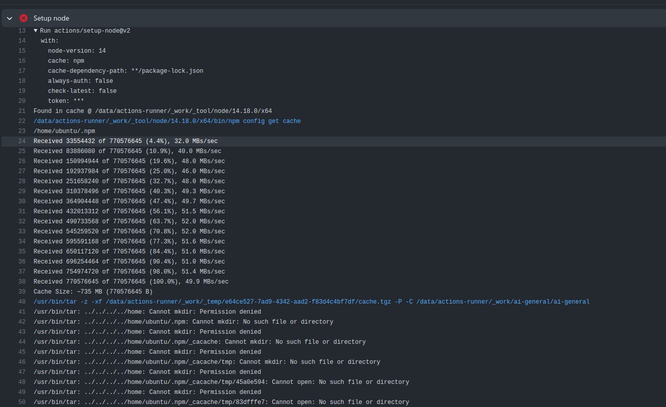Click line number 39 beside Cache Size

click(x=22, y=291)
